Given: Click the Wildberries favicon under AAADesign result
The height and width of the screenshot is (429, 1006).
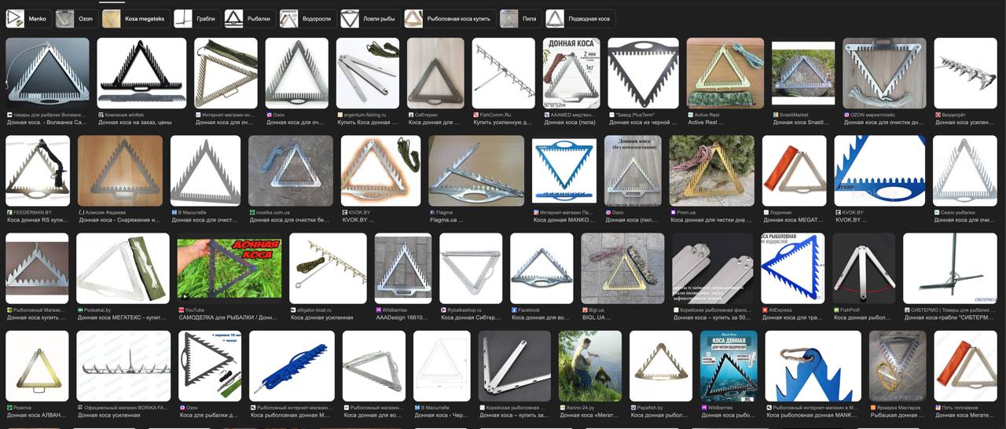Looking at the screenshot, I should point(378,310).
